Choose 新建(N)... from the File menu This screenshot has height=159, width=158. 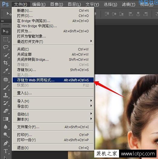click(53, 11)
